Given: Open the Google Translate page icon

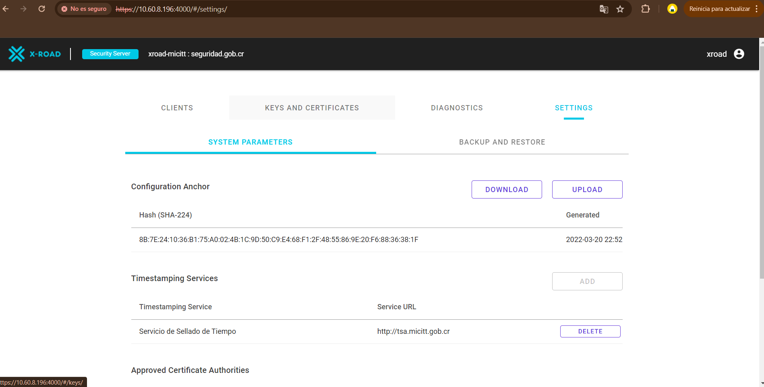Looking at the screenshot, I should pyautogui.click(x=604, y=9).
